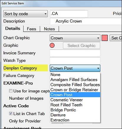
Task: Open the Chart Graphic Crown dropdown
Action: [75, 38]
